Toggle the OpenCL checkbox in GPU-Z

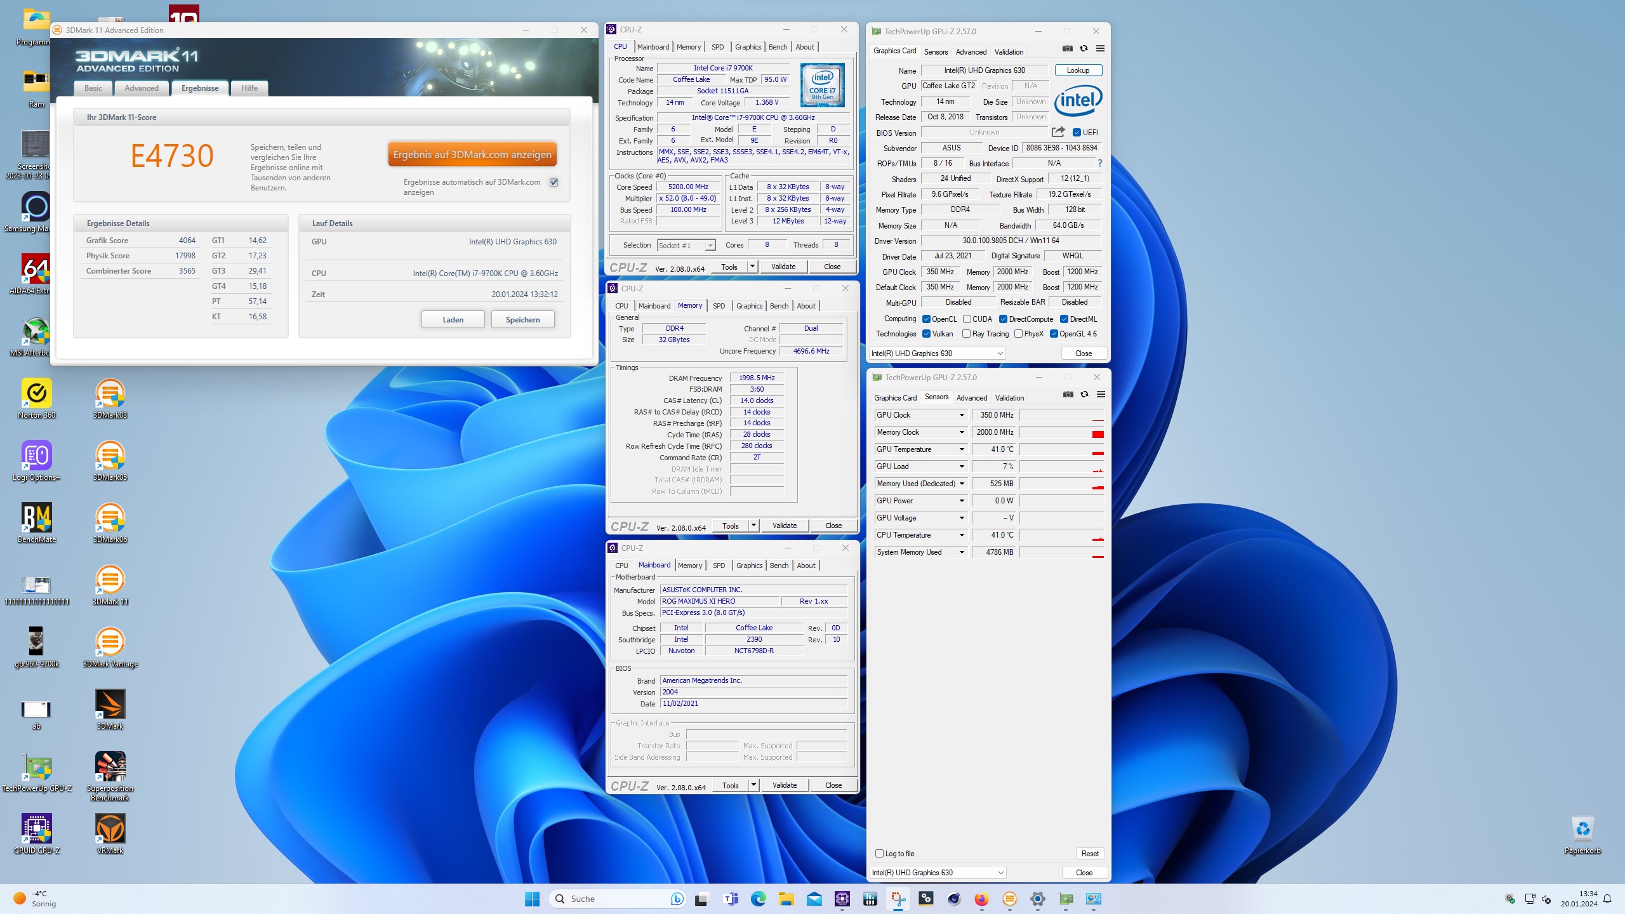coord(926,319)
